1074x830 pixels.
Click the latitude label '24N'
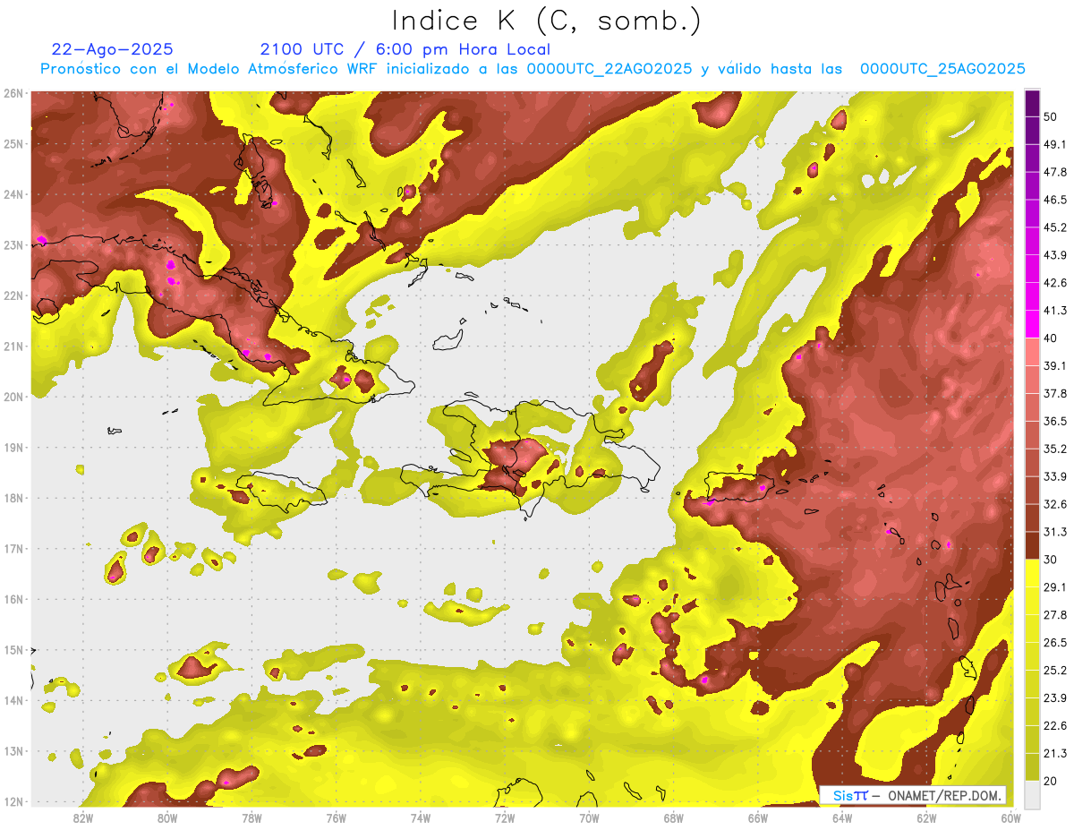click(13, 194)
